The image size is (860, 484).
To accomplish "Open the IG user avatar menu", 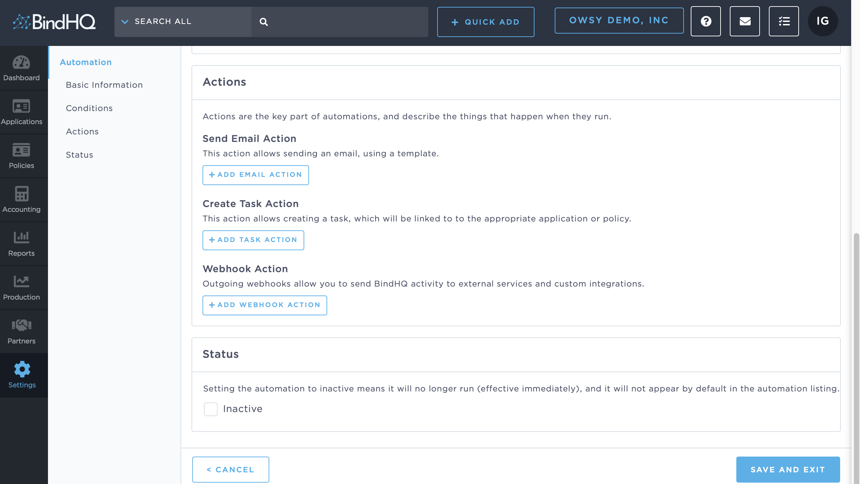I will coord(823,21).
